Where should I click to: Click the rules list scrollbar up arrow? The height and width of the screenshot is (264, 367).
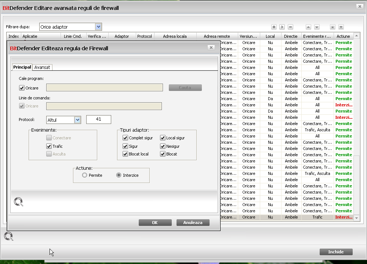pyautogui.click(x=356, y=36)
